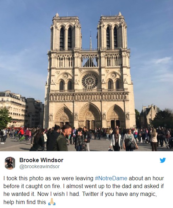This screenshot has height=208, width=173.
Task: Click the folded hands prayer emoji
Action: (52, 202)
